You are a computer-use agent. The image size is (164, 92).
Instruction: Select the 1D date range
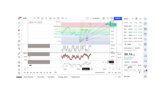(x=25, y=73)
